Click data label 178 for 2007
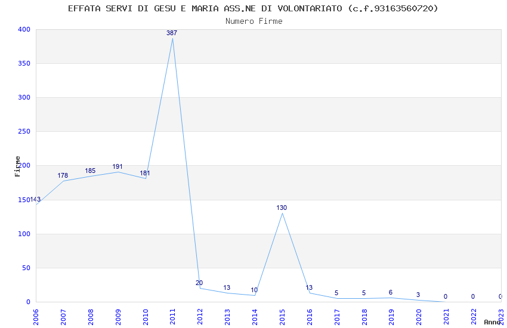Image resolution: width=507 pixels, height=328 pixels. tap(63, 175)
